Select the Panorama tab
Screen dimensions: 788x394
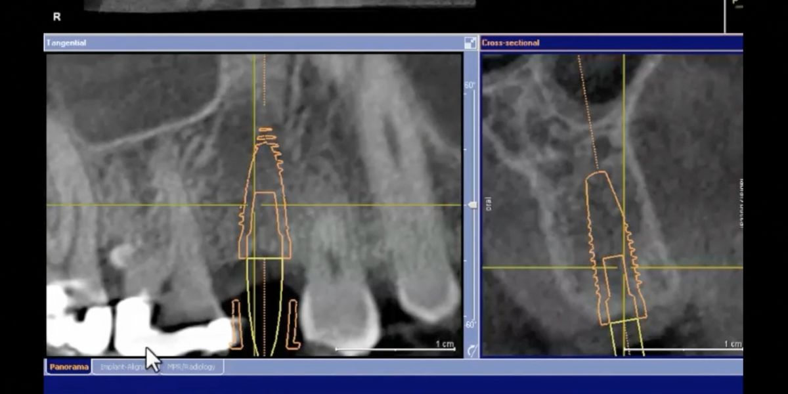[68, 368]
